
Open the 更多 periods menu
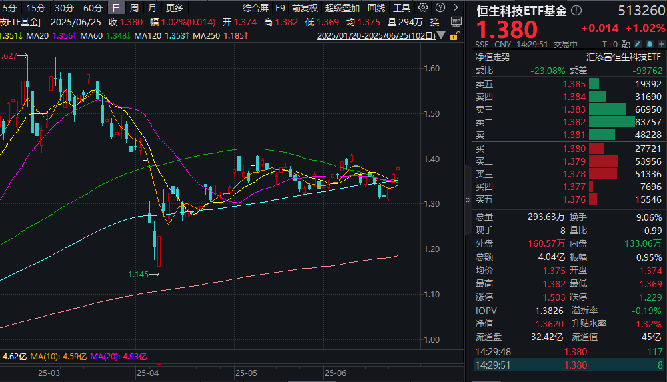[174, 8]
